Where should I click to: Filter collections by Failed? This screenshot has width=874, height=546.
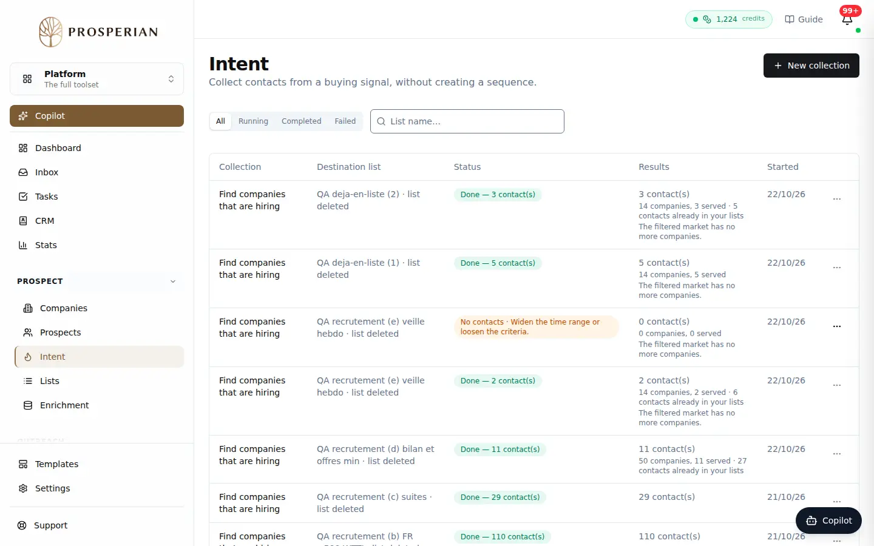pos(345,121)
